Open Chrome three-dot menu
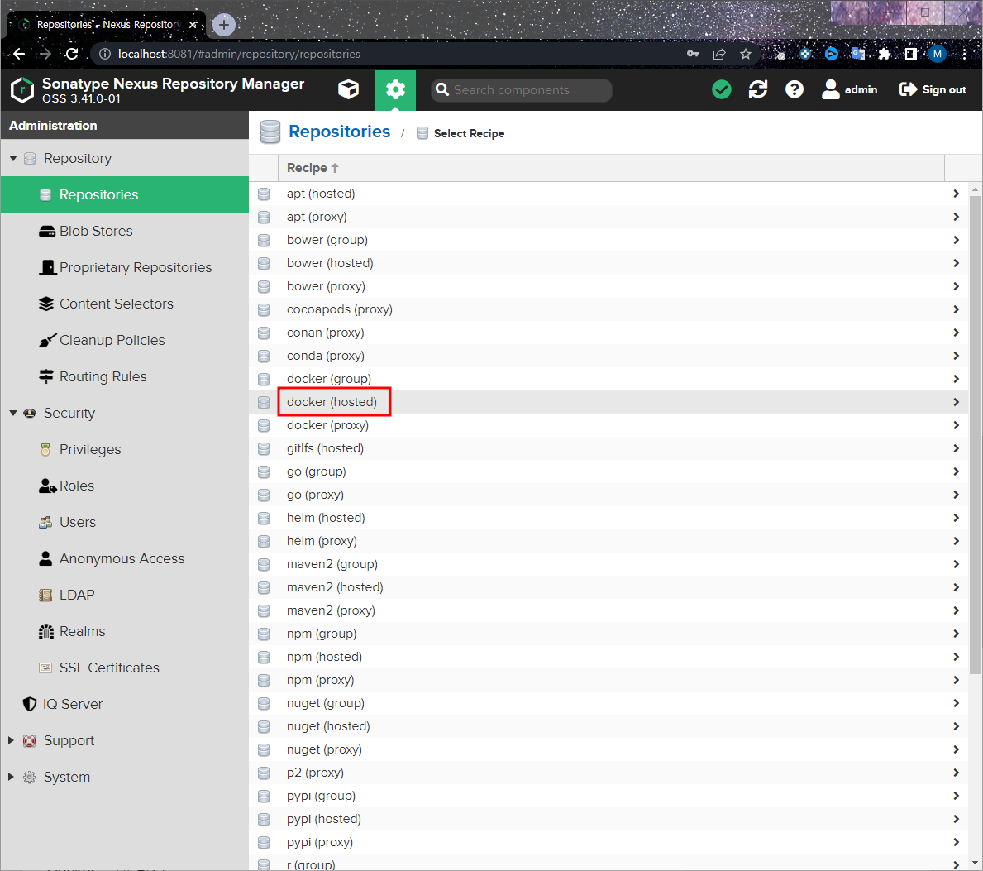 tap(964, 54)
